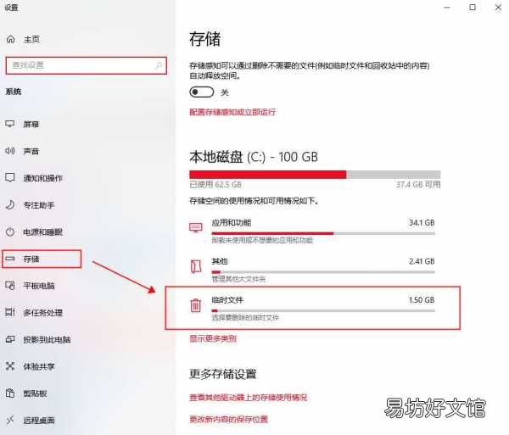Open 配置存储感知或立即运行 link
Viewport: 509px width, 435px height.
point(232,112)
